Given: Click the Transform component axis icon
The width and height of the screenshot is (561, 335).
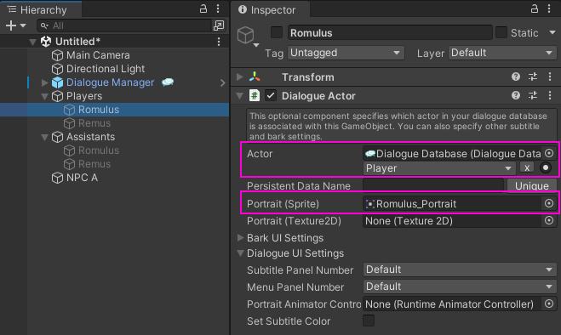Looking at the screenshot, I should pos(255,77).
